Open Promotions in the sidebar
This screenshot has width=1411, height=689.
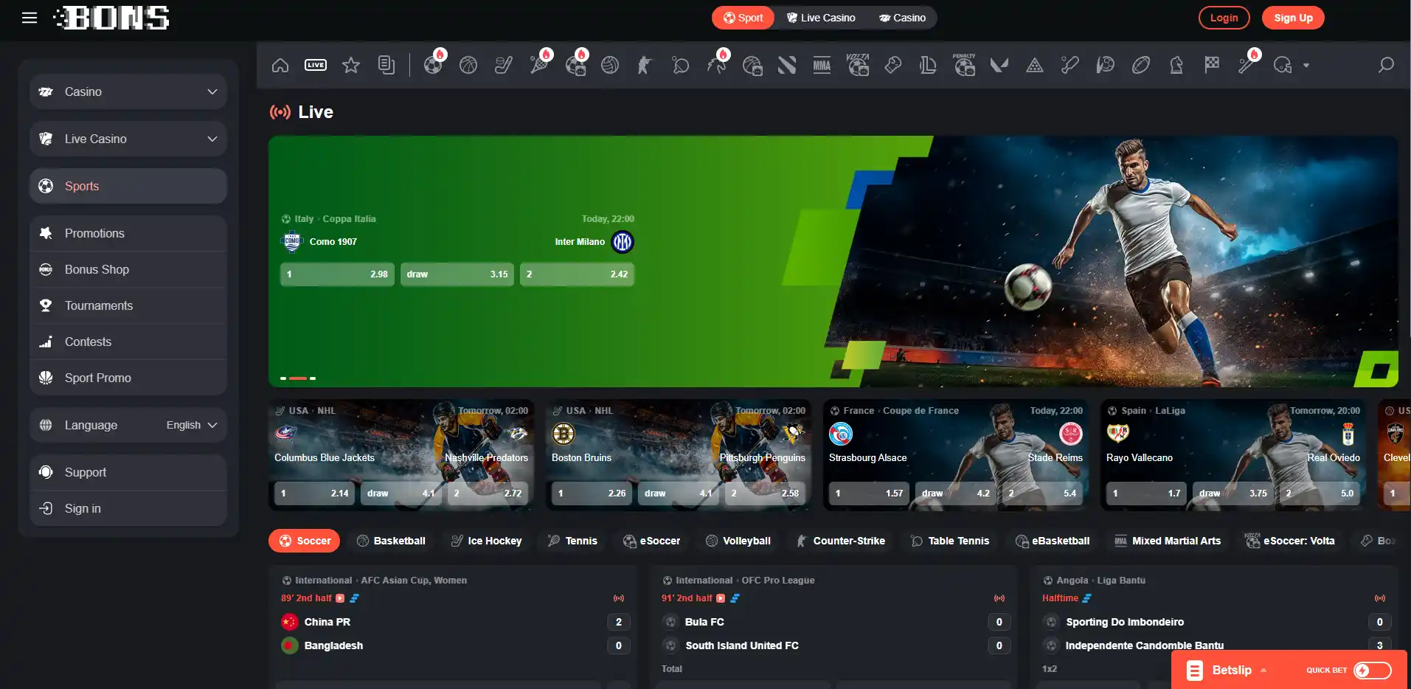tap(128, 233)
